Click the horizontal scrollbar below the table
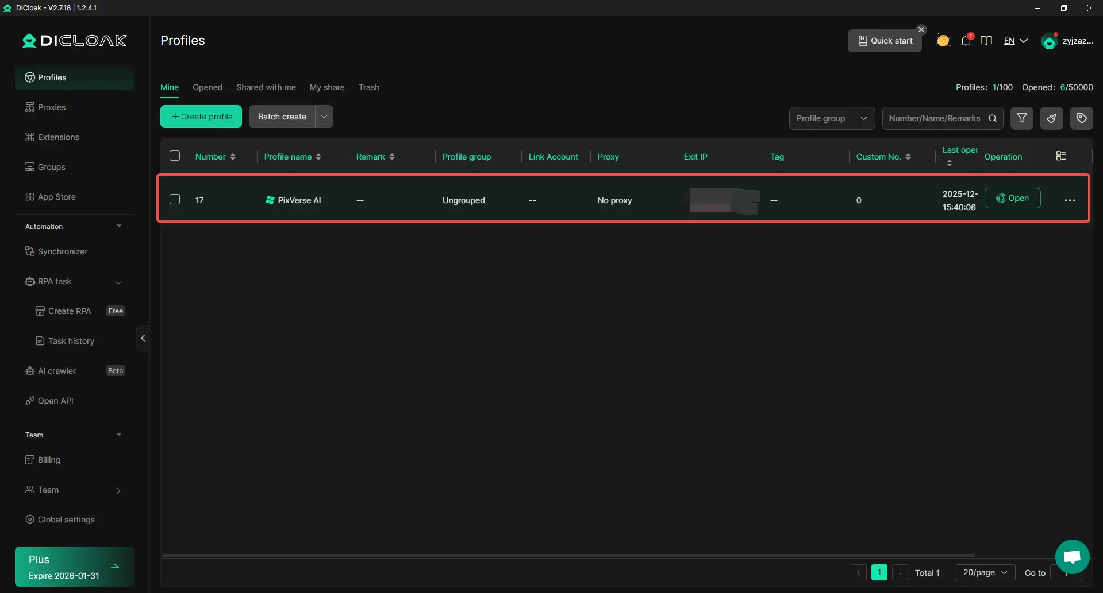The width and height of the screenshot is (1103, 593). (x=568, y=556)
